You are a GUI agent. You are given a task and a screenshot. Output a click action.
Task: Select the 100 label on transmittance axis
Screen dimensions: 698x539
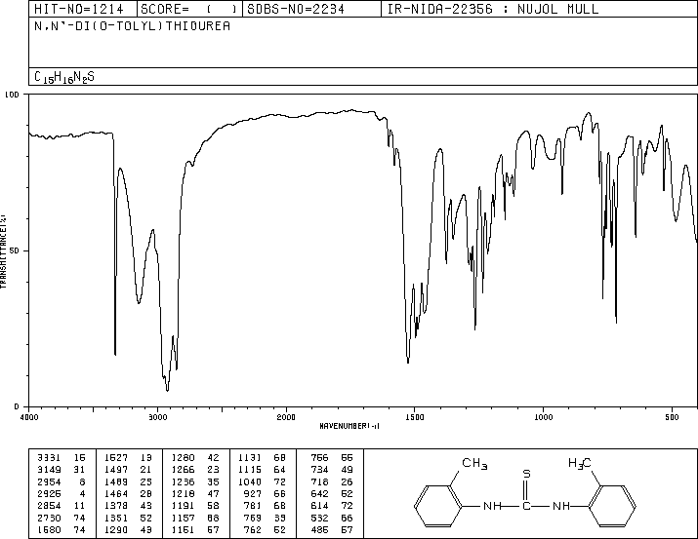(x=12, y=95)
